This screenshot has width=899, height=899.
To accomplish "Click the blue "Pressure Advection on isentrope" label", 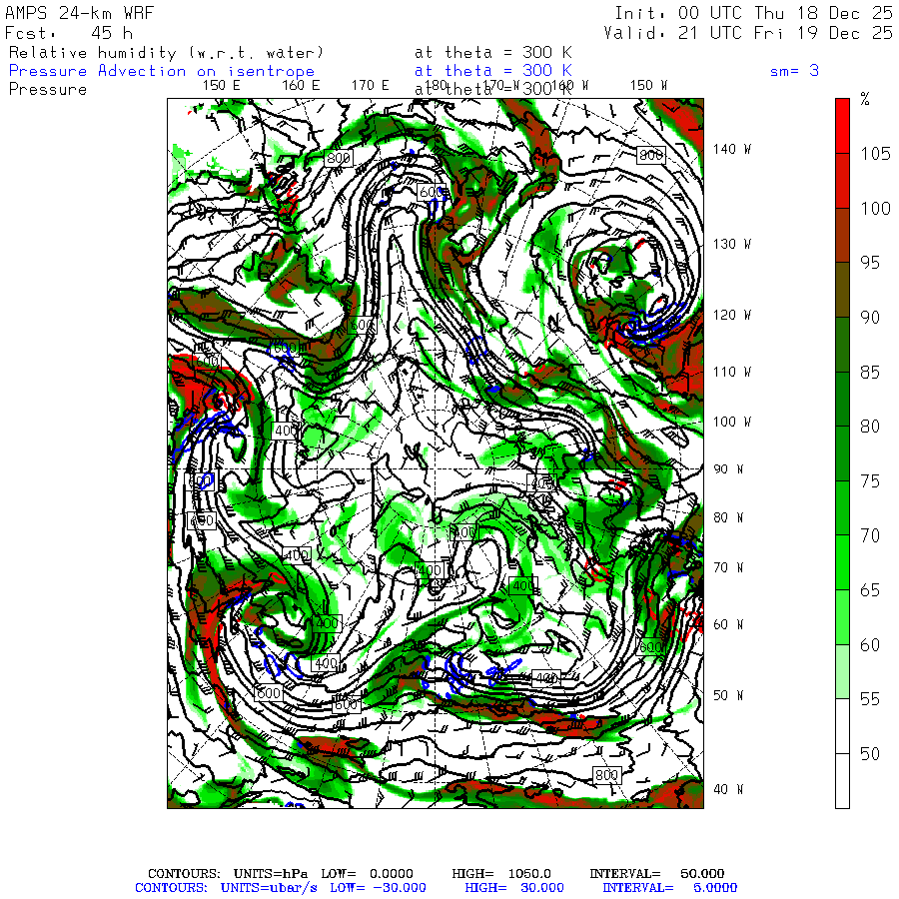I will click(162, 71).
